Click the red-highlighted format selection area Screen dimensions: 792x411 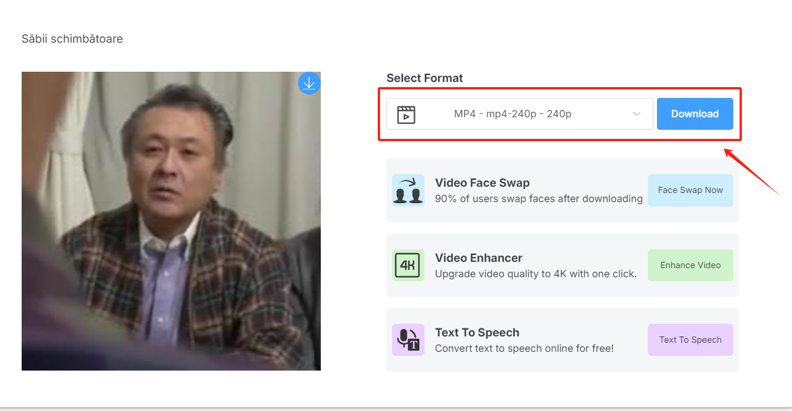[560, 114]
